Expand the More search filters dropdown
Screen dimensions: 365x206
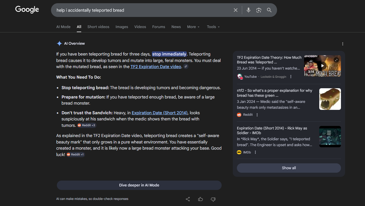[x=193, y=27]
